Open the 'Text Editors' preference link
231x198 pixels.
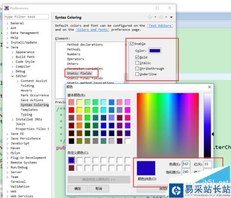pos(160,26)
